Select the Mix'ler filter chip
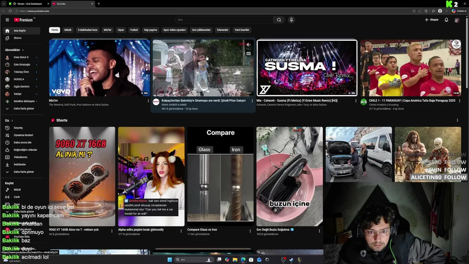The image size is (469, 264). point(107,30)
